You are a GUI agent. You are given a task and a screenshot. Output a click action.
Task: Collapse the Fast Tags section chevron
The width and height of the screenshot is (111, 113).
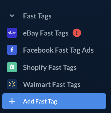tap(12, 16)
